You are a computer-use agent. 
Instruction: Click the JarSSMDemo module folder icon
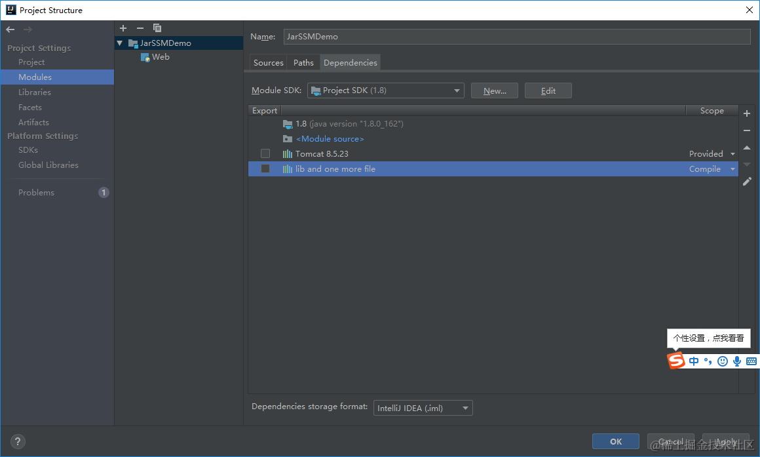pyautogui.click(x=133, y=43)
